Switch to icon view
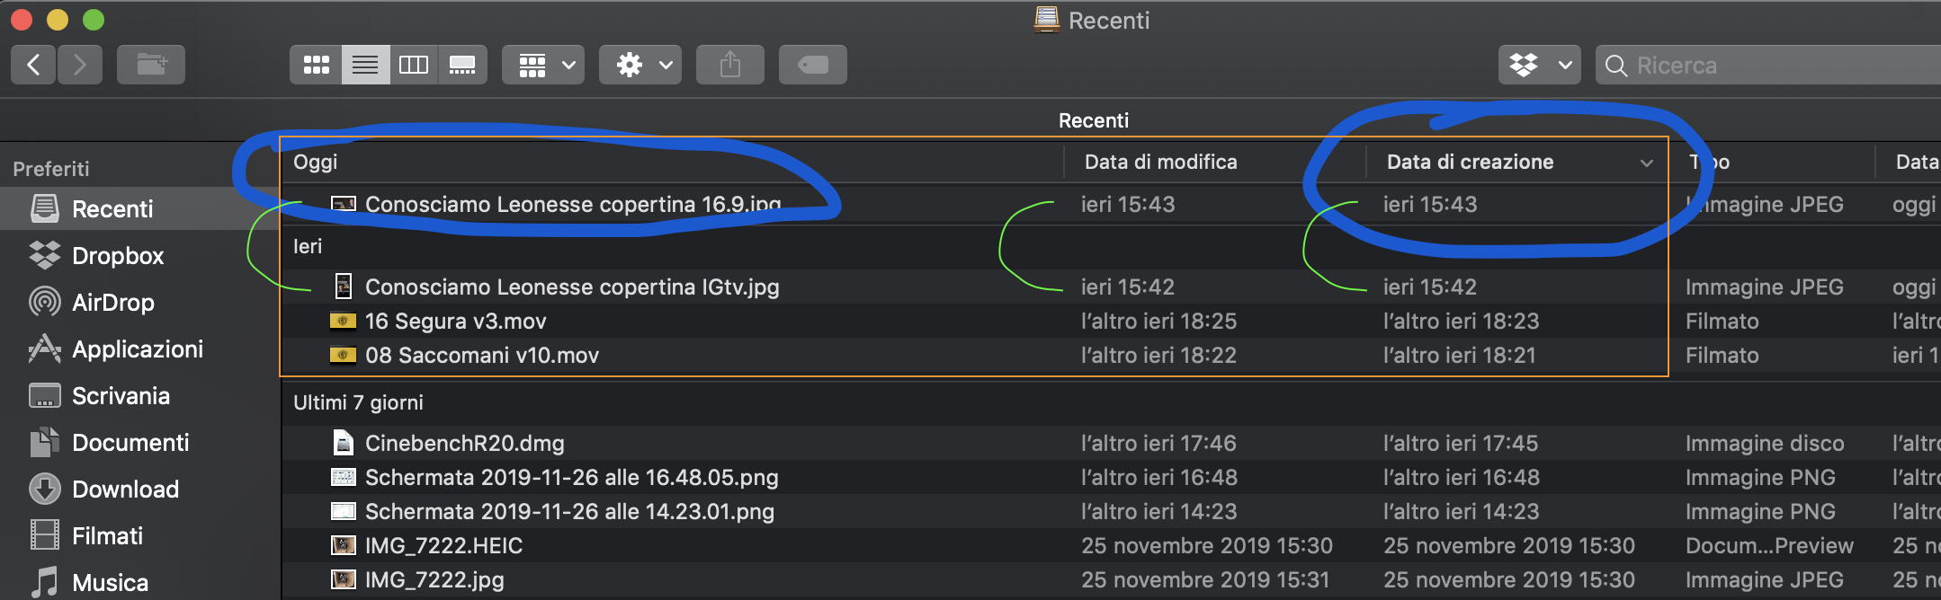This screenshot has height=600, width=1941. coord(316,65)
